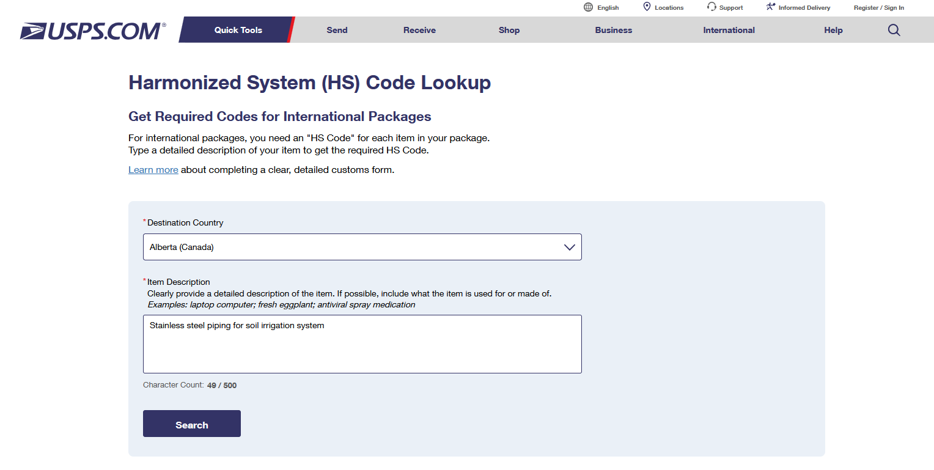The image size is (934, 470).
Task: Click inside the Item Description text area
Action: [362, 344]
